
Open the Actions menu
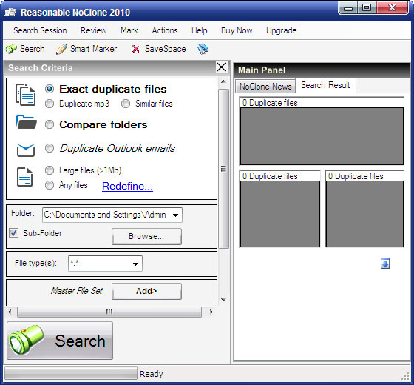coord(165,30)
